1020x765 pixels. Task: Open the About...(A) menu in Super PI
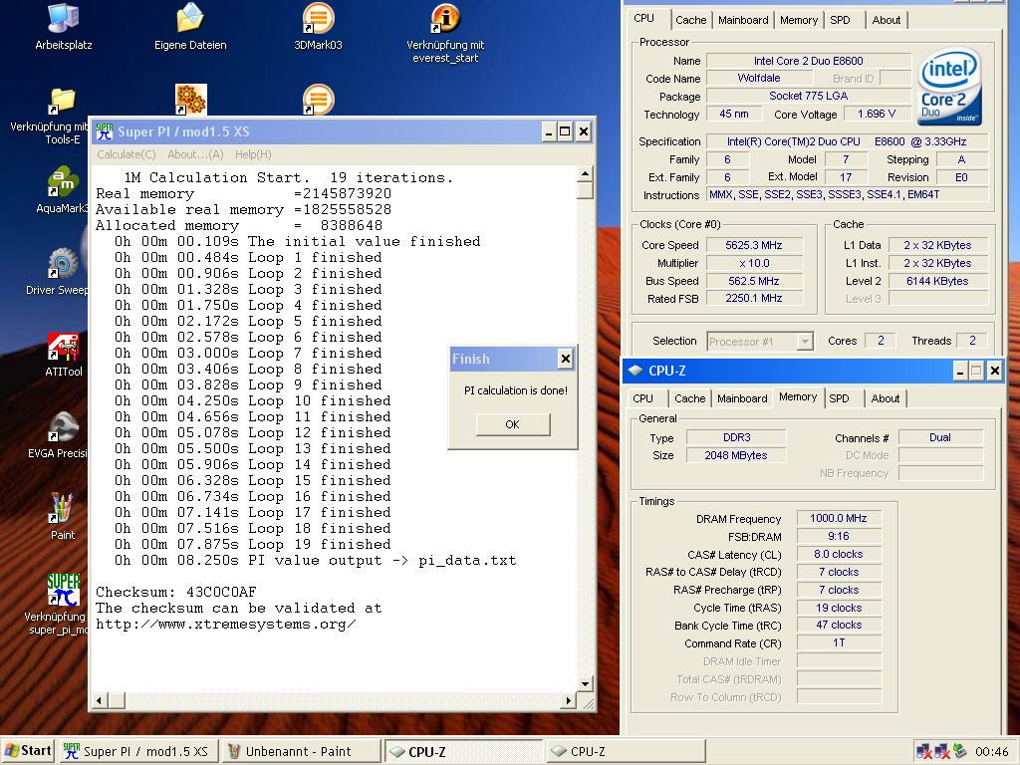pyautogui.click(x=195, y=154)
